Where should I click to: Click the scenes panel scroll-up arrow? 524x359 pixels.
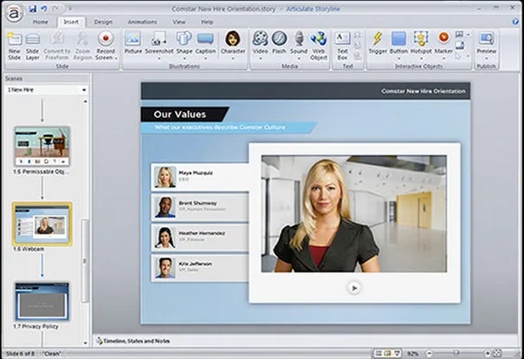coord(85,102)
